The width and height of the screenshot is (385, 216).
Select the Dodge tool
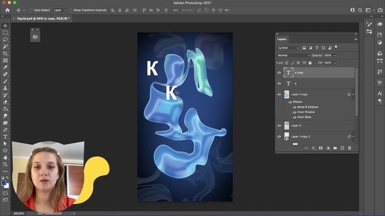[5, 123]
